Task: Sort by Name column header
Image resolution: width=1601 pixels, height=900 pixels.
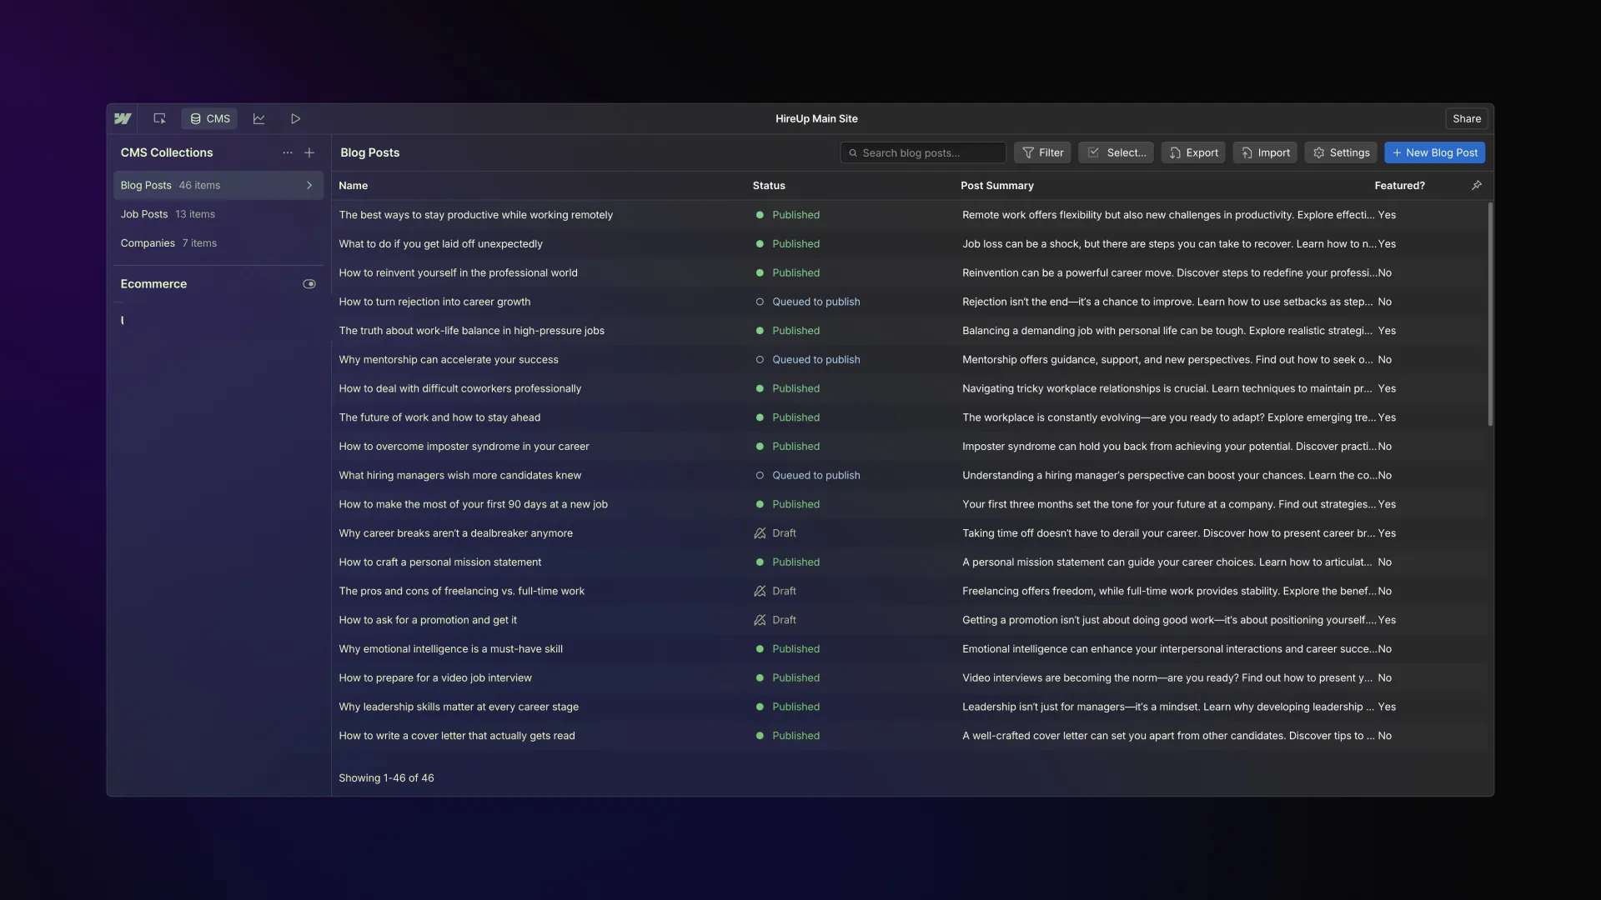Action: point(353,186)
